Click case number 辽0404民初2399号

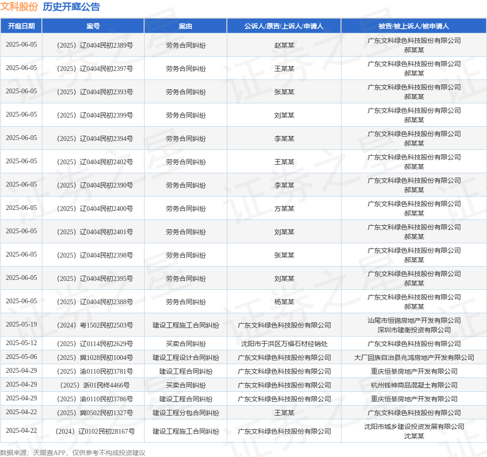[95, 115]
